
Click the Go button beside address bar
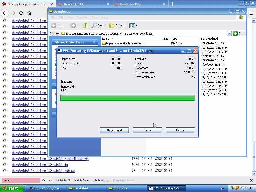[x=238, y=34]
